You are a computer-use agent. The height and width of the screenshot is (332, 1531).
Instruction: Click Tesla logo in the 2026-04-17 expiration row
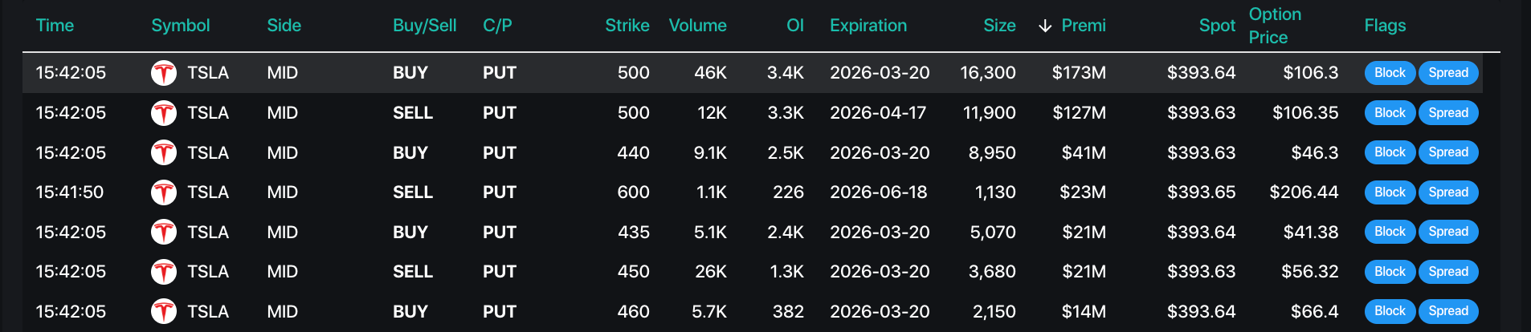click(x=164, y=113)
